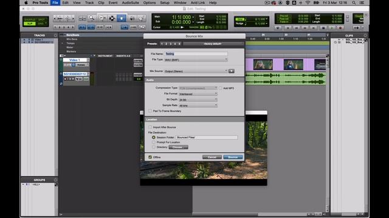Open the File Type dropdown
The width and height of the screenshot is (389, 218).
196,59
